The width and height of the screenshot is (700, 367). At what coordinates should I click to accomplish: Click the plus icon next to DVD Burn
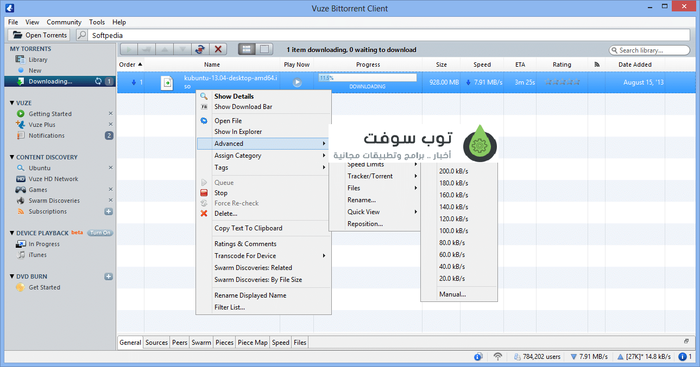[109, 276]
